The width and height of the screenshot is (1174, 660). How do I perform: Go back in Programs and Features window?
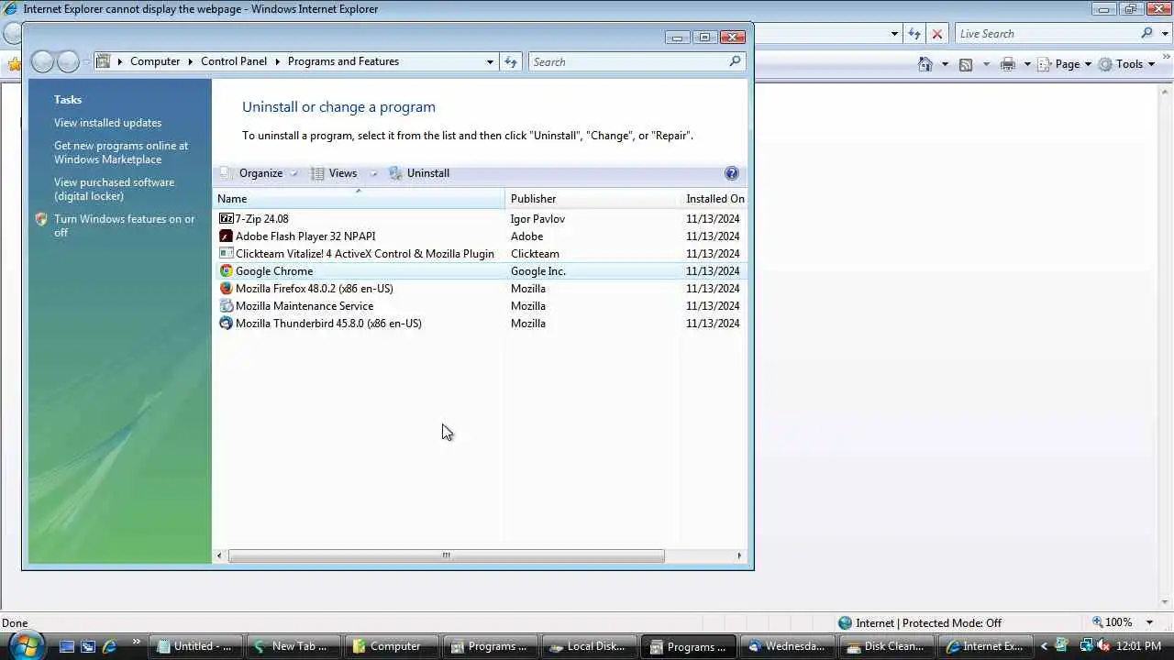[x=42, y=61]
